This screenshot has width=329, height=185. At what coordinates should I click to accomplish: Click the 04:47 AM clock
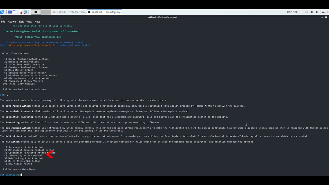[293, 12]
